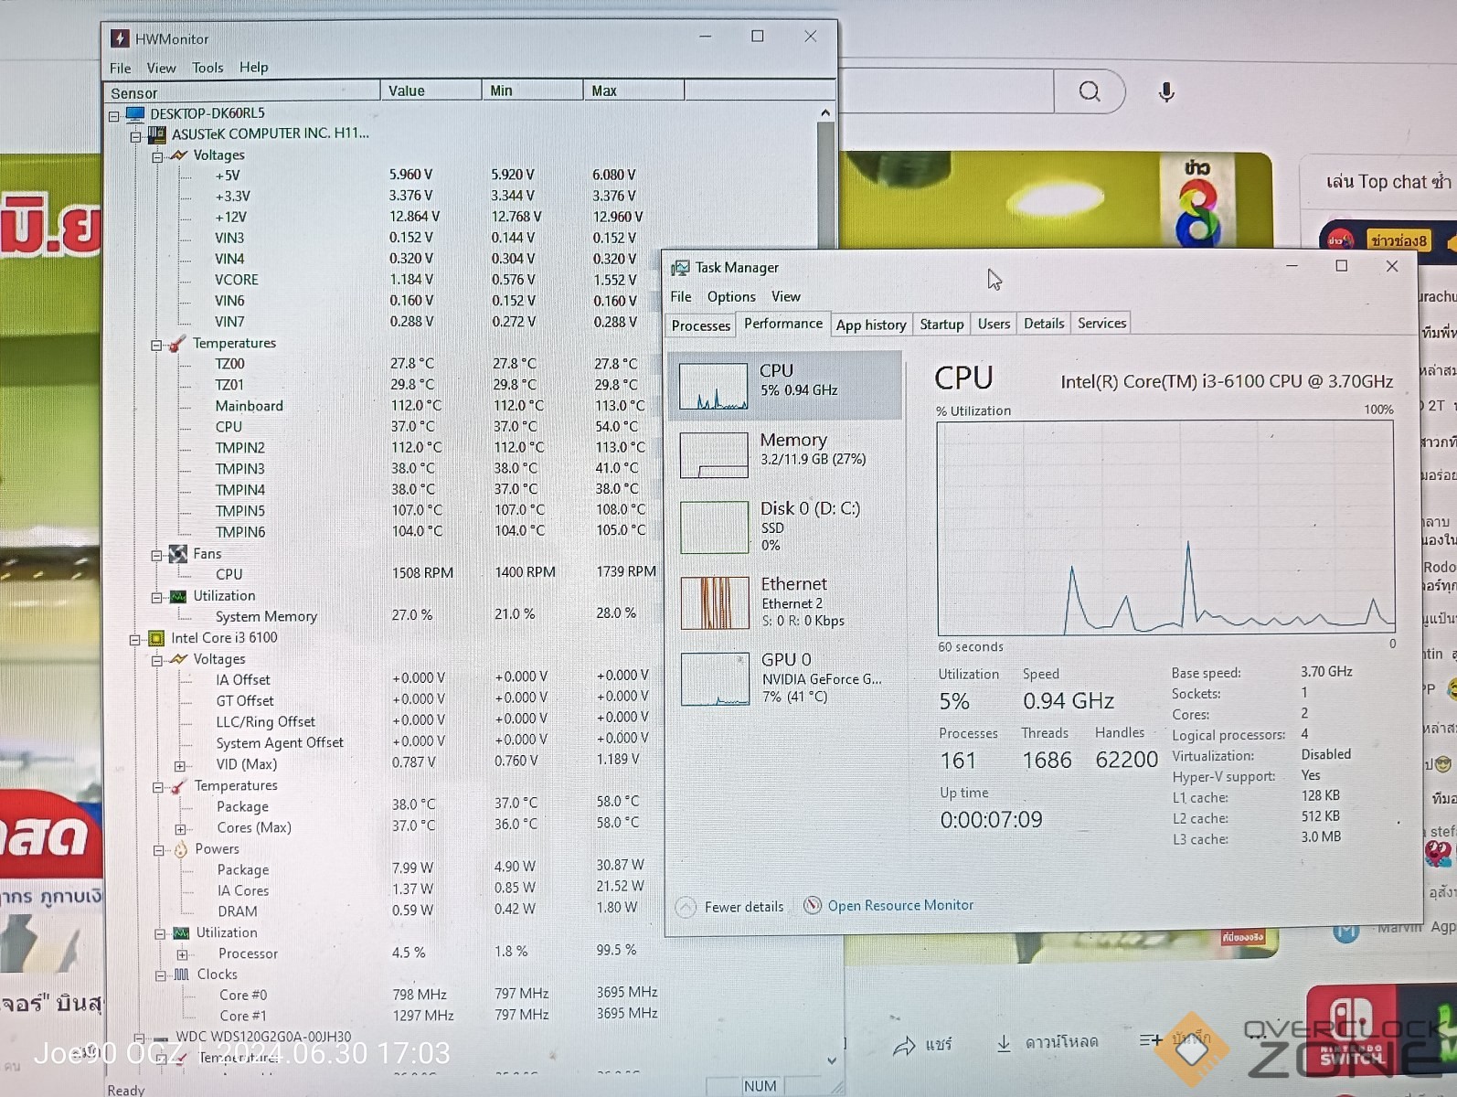Image resolution: width=1457 pixels, height=1097 pixels.
Task: Collapse the Intel Core i3 6100 node
Action: 135,639
